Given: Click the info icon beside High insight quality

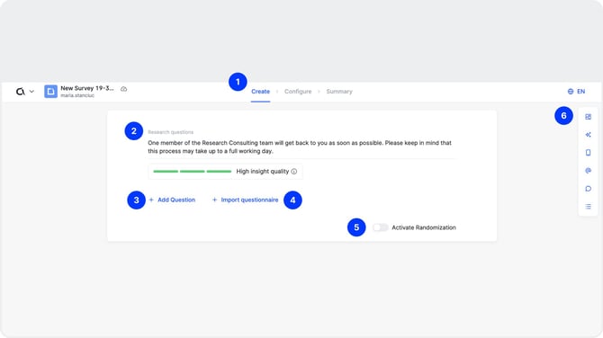Looking at the screenshot, I should click(293, 172).
